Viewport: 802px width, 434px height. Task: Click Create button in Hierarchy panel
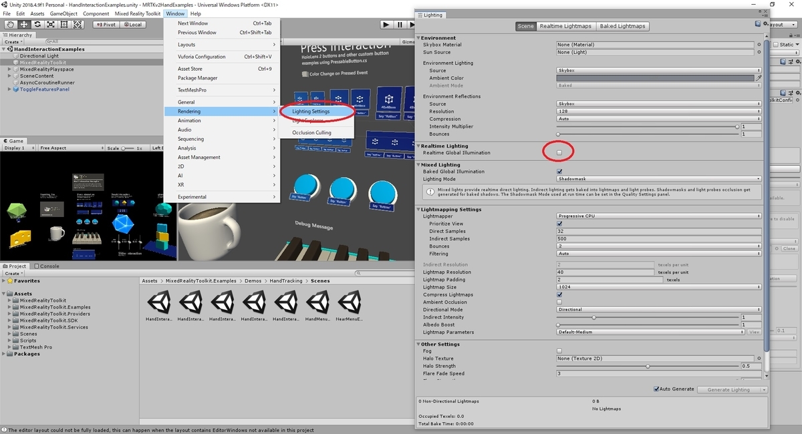coord(13,41)
